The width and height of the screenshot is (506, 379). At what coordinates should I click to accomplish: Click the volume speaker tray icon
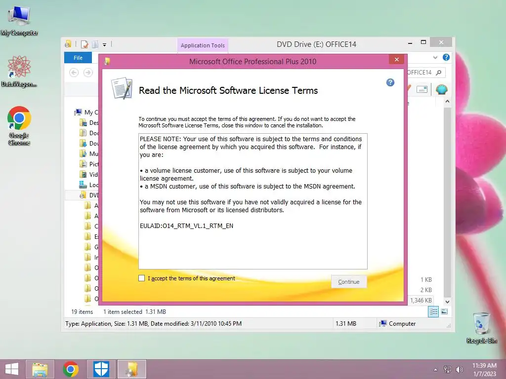[x=459, y=370]
